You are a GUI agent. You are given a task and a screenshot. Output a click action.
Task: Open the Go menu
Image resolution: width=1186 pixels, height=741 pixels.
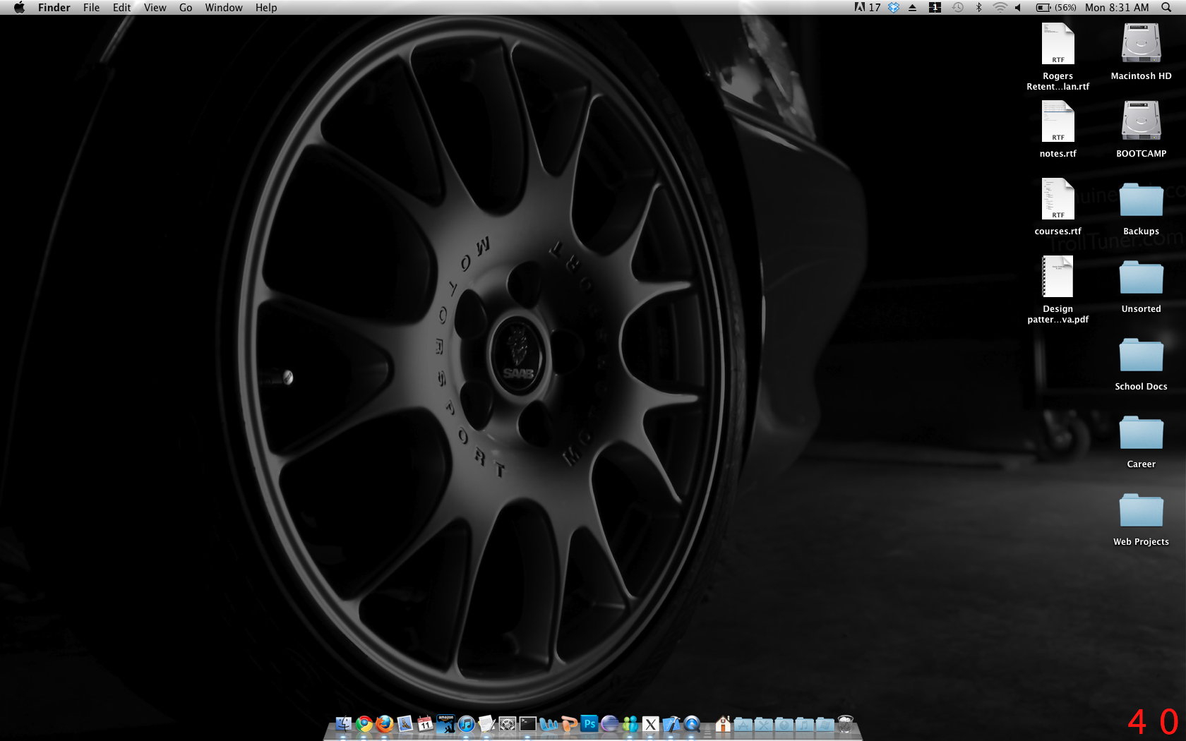pos(186,7)
